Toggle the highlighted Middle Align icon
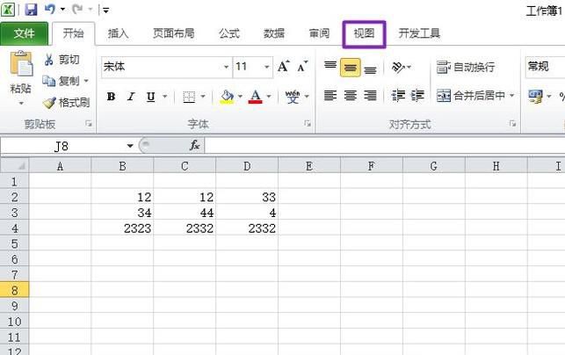This screenshot has height=355, width=565. point(351,68)
